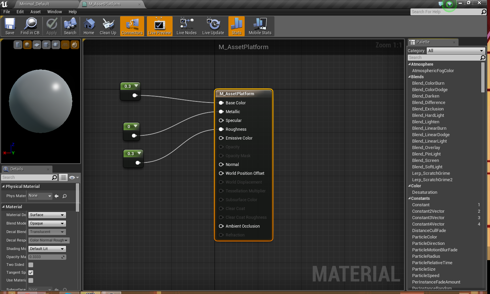
Task: Collapse the Blends category in Palette
Action: click(x=410, y=77)
